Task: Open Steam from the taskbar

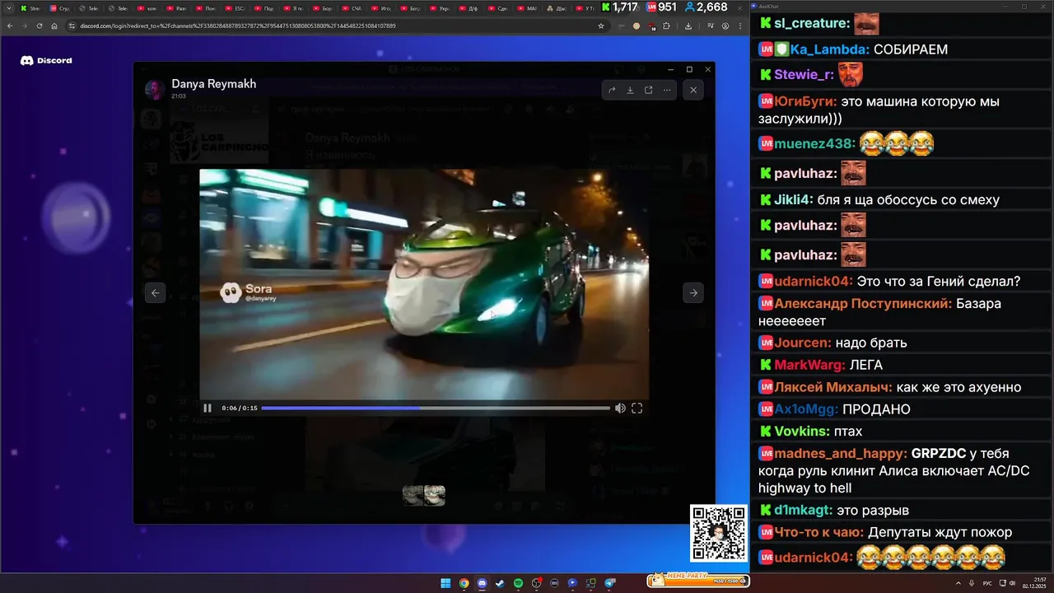Action: 500,583
